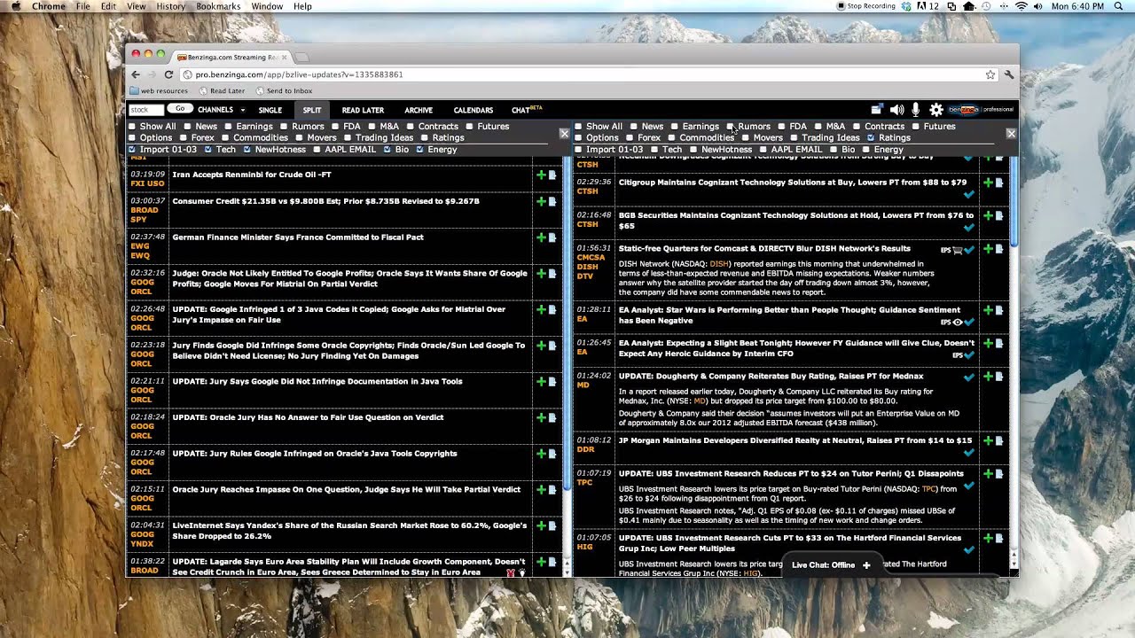This screenshot has height=638, width=1135.
Task: Open document icon on BGB Securities row
Action: point(999,215)
